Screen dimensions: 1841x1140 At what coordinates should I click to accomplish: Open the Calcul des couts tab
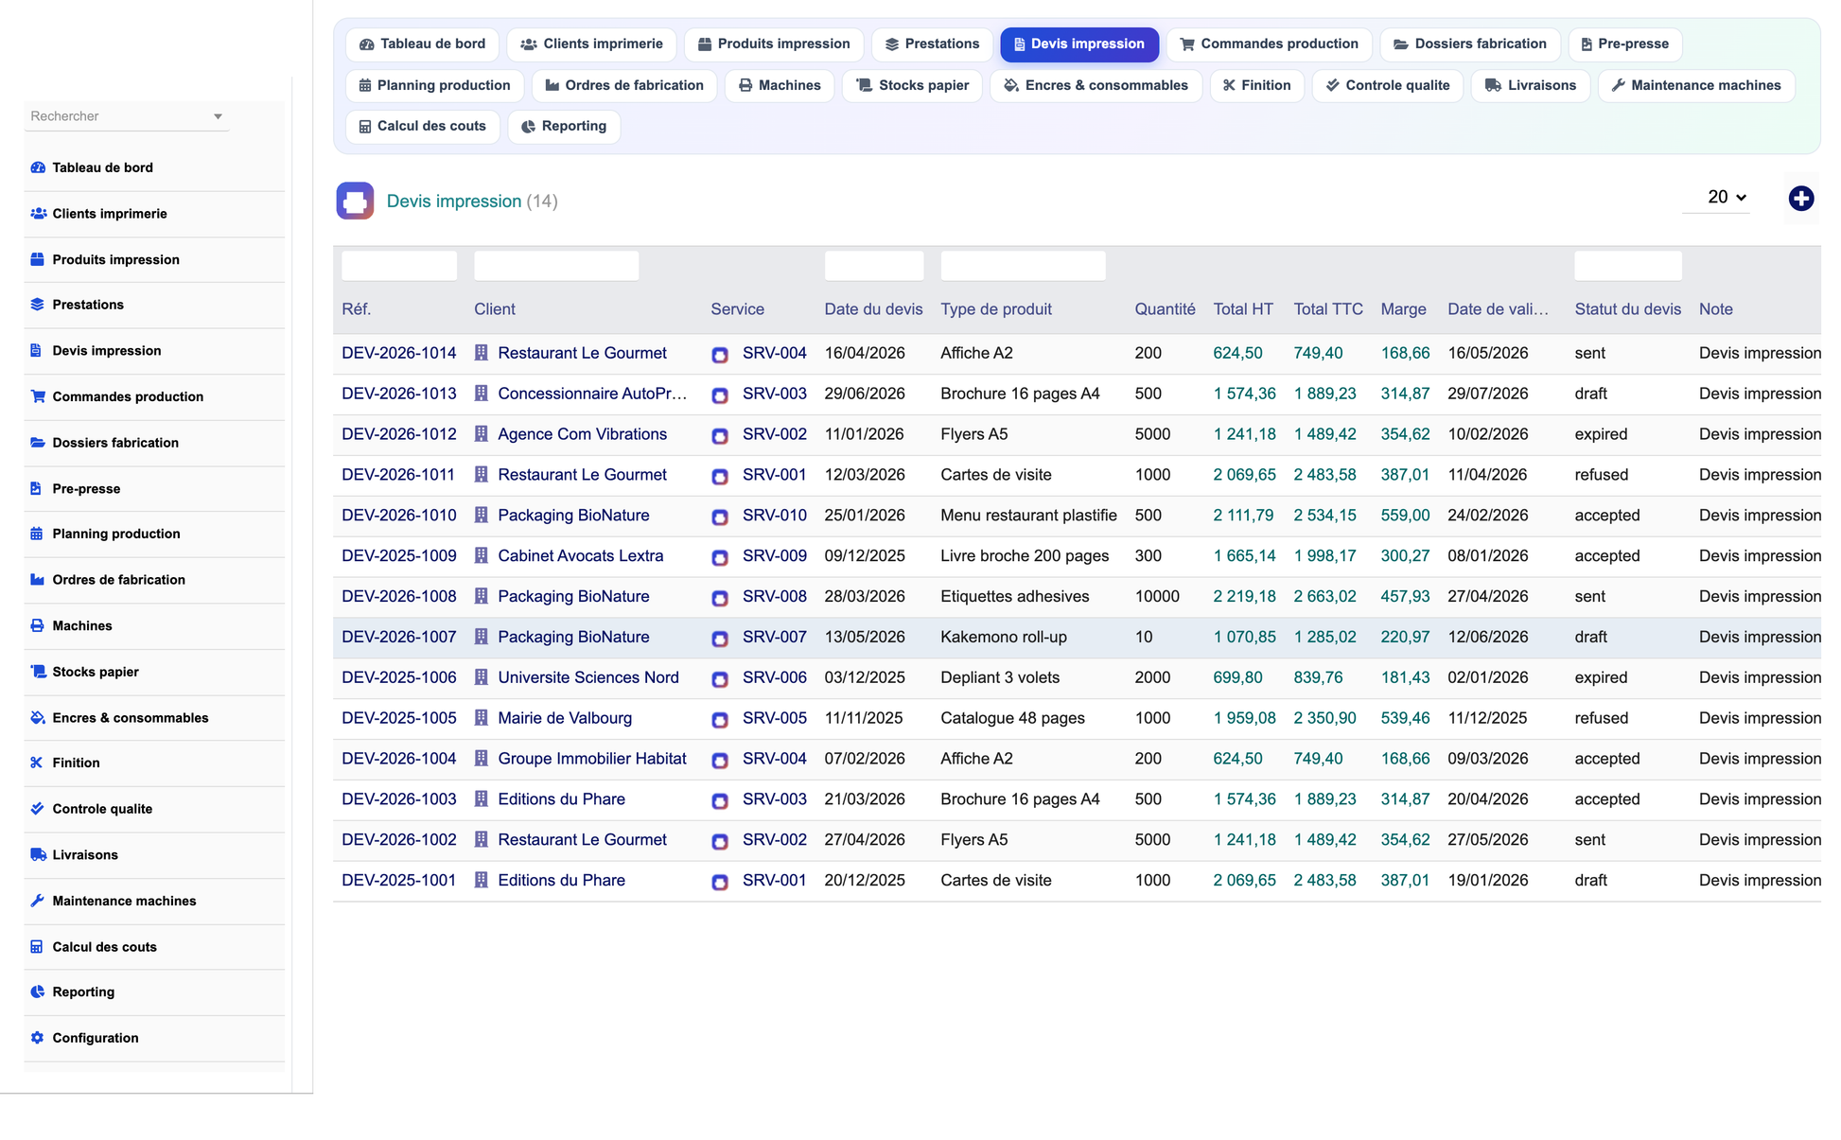(422, 126)
